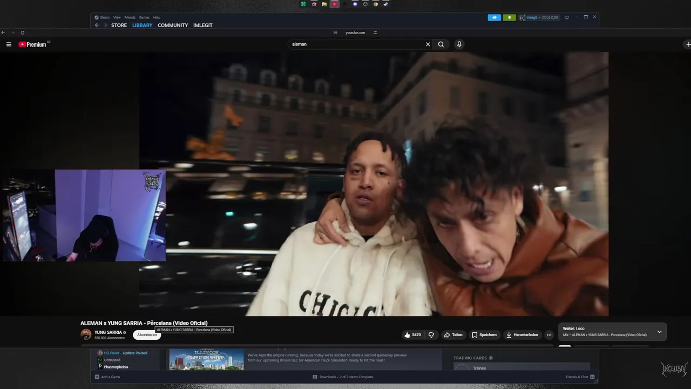Image resolution: width=691 pixels, height=389 pixels.
Task: Open the highlighted red recorder dock icon
Action: (x=335, y=4)
